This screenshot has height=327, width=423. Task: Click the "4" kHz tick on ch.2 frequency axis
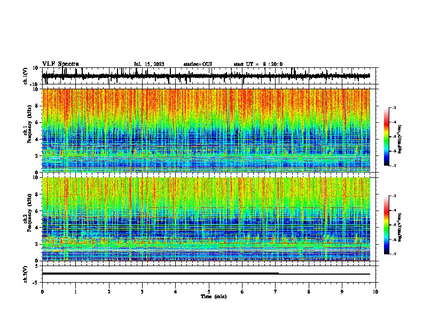point(37,228)
